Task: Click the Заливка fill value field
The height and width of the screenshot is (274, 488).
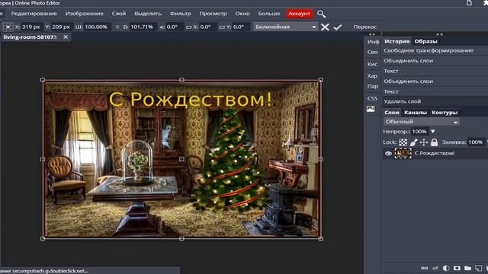Action: 476,142
